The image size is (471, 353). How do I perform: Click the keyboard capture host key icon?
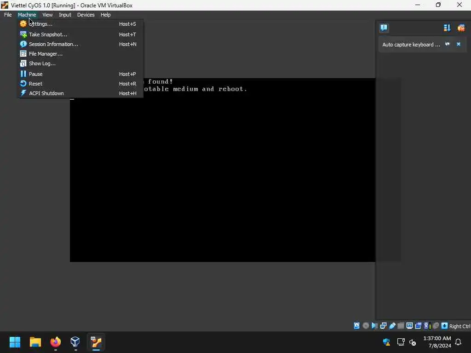coord(444,326)
